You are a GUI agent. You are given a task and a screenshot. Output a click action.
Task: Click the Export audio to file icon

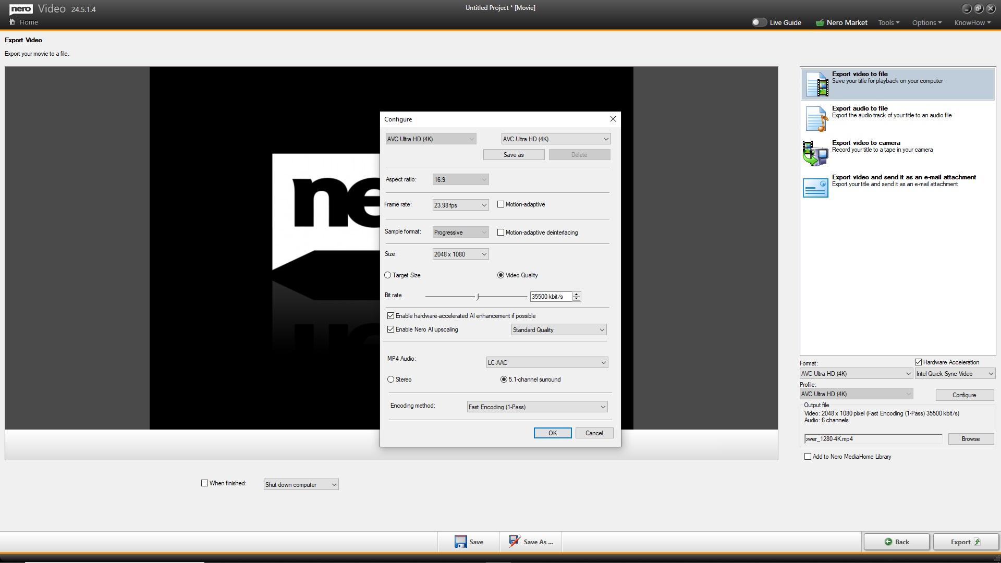(x=816, y=118)
